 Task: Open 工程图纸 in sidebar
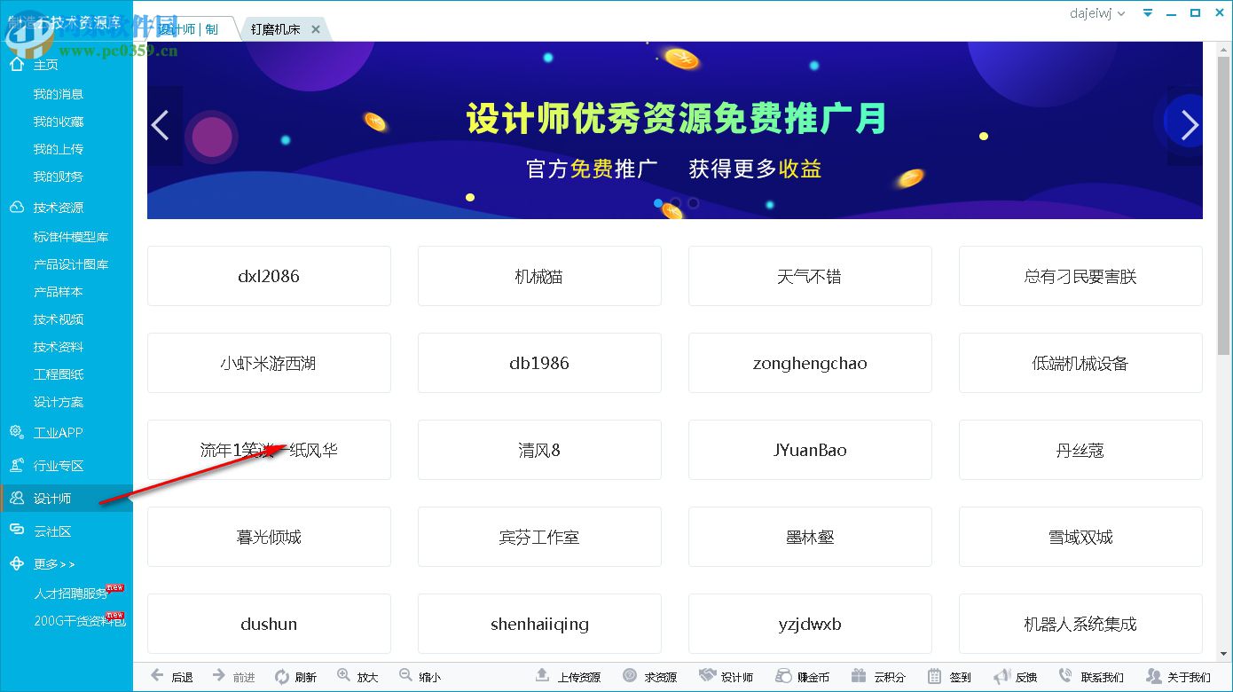(x=59, y=374)
